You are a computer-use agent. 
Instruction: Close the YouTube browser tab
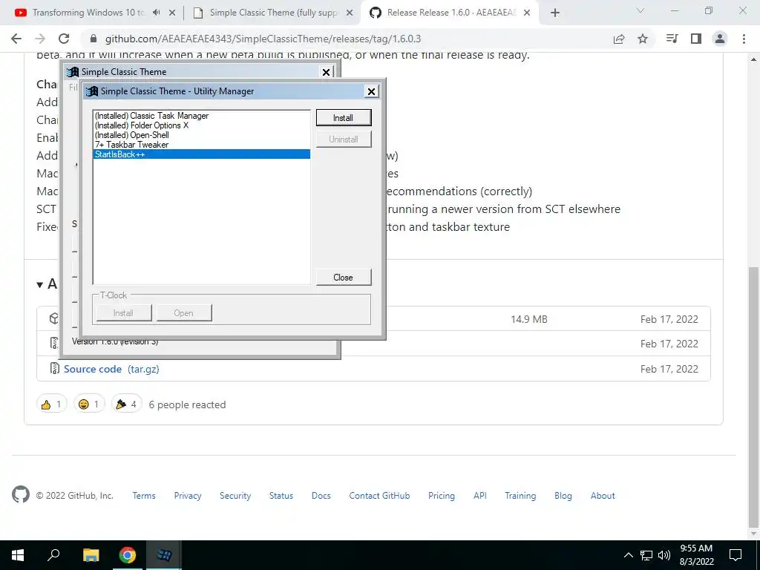click(172, 13)
